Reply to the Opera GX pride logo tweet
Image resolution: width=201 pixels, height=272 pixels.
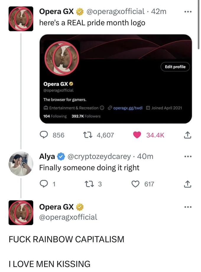[45, 135]
